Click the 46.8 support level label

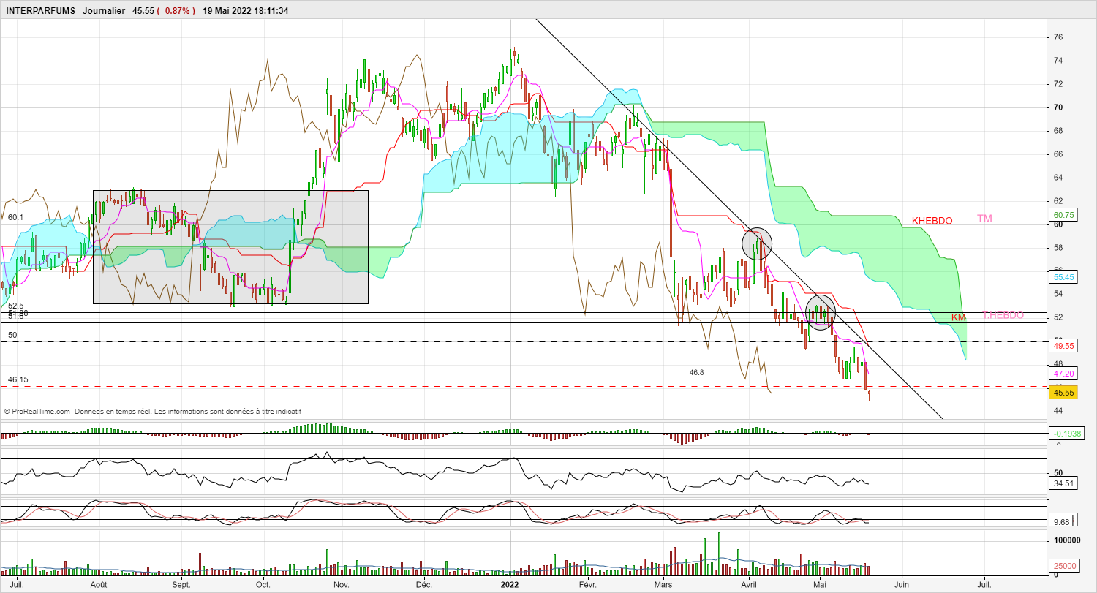696,372
